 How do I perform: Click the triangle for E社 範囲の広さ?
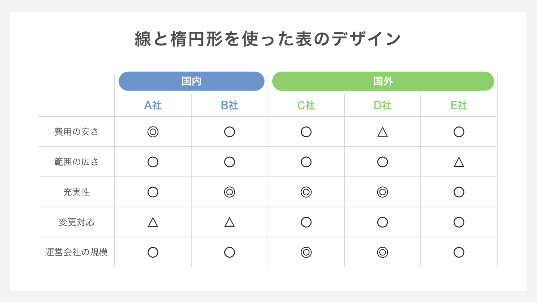coord(459,162)
